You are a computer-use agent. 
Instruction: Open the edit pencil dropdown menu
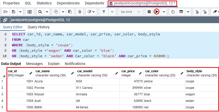pos(91,12)
